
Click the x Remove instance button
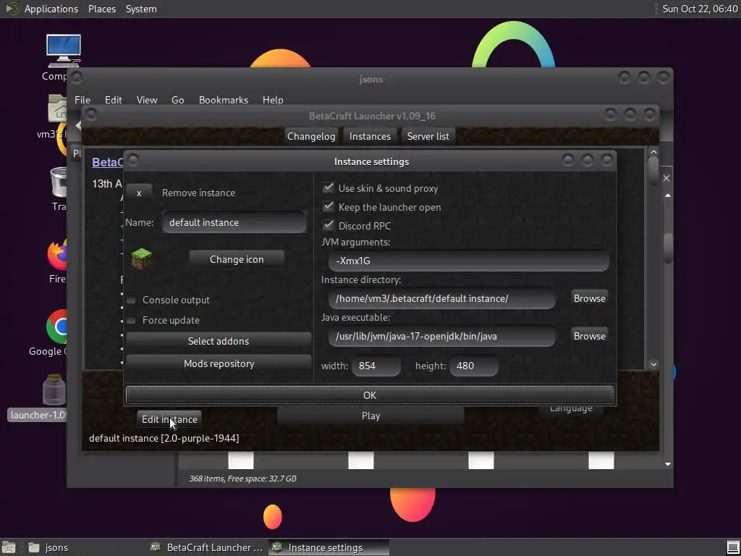point(139,193)
